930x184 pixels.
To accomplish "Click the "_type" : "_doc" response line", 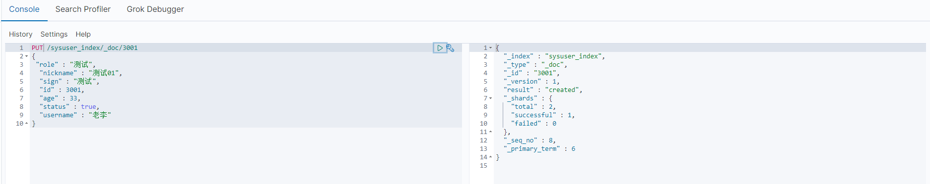I will coord(535,65).
